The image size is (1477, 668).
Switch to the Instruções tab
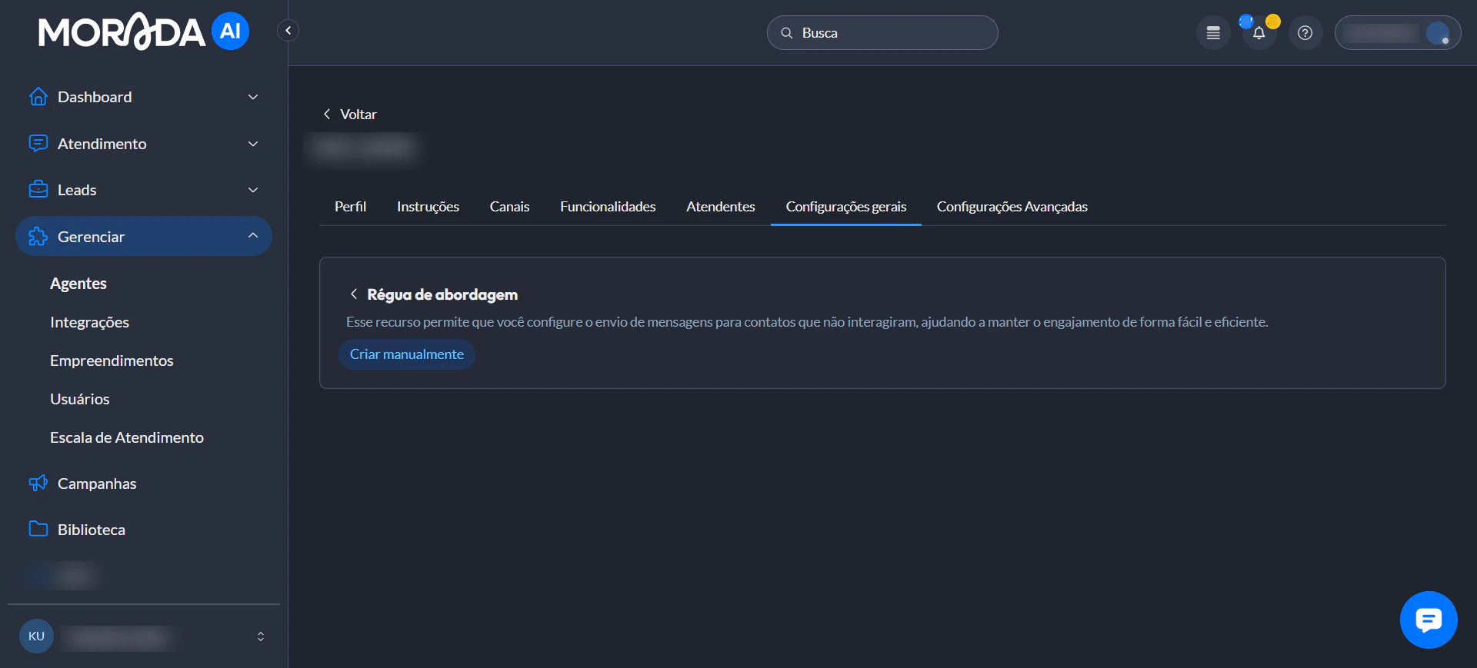pos(428,207)
